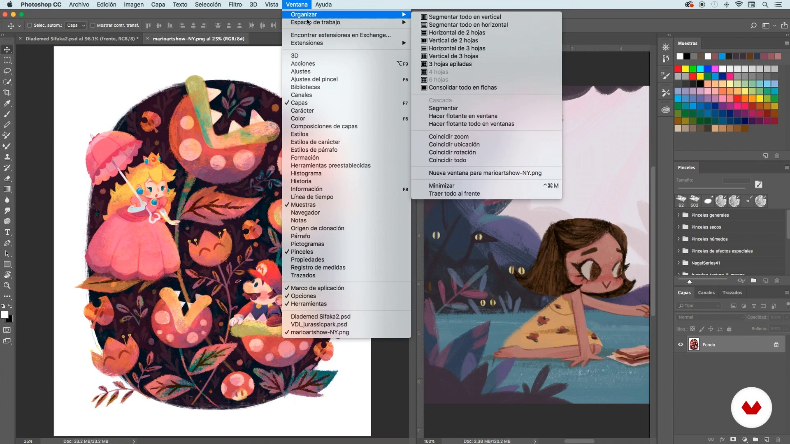Switch to VDI_jurassicpark.psd document in menu

[346, 324]
